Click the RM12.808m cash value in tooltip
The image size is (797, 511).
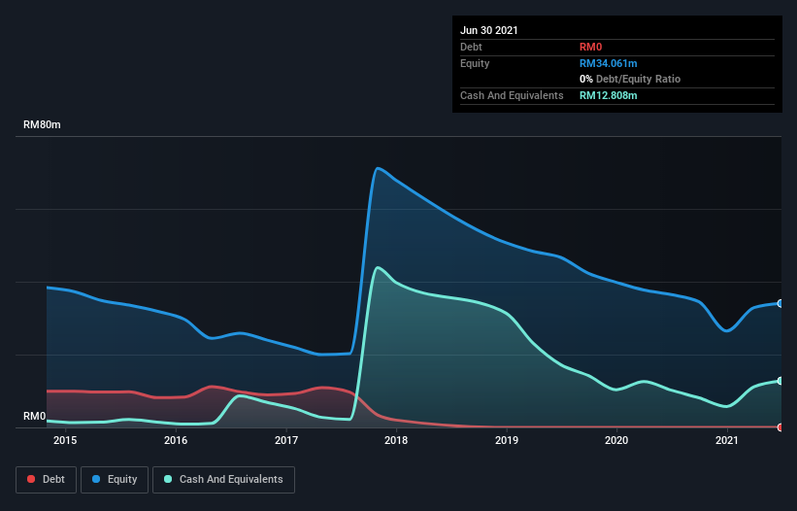609,95
